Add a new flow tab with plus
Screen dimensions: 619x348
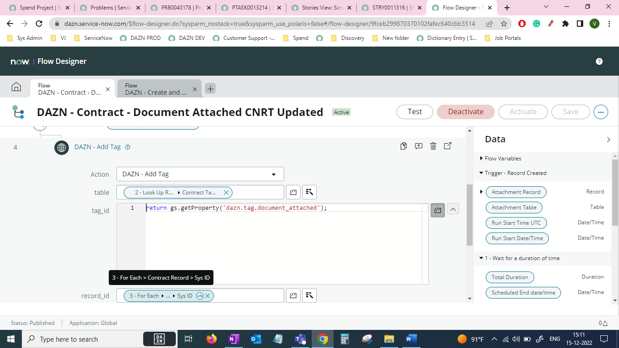click(x=210, y=89)
